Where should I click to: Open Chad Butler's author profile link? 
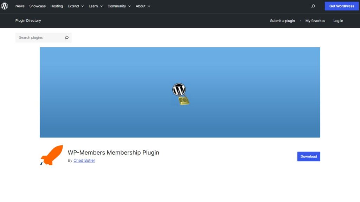84,160
